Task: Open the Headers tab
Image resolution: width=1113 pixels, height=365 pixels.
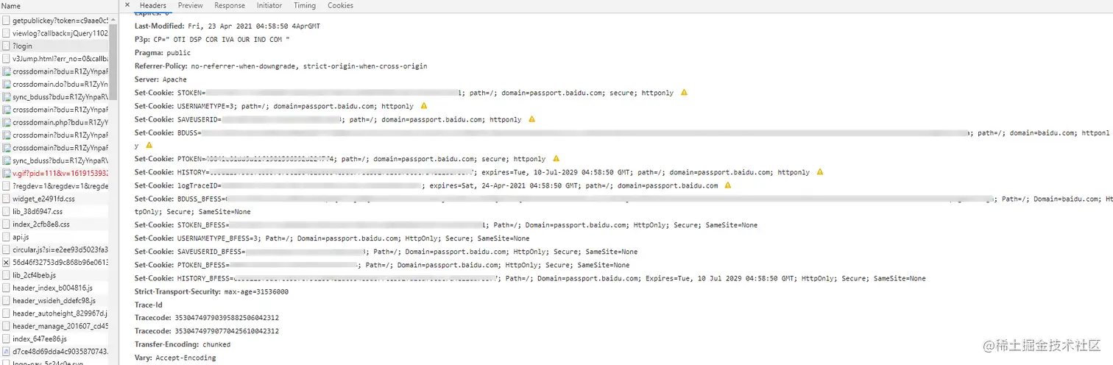Action: click(153, 5)
